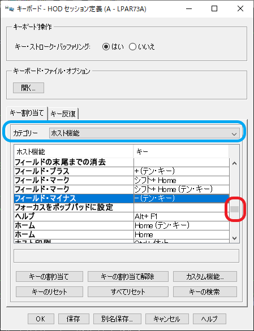Open the カスタム機能... dialog
Viewport: 254px width, 331px height.
pyautogui.click(x=205, y=277)
